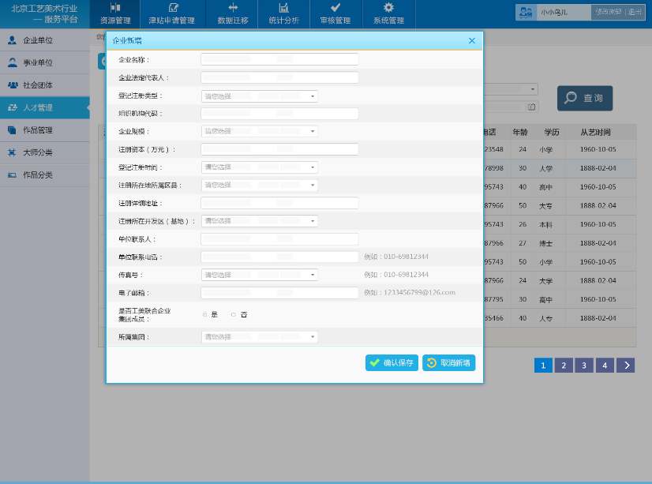Expand the 登记注册类型 dropdown
Viewport: 652px width, 484px height.
coord(259,96)
